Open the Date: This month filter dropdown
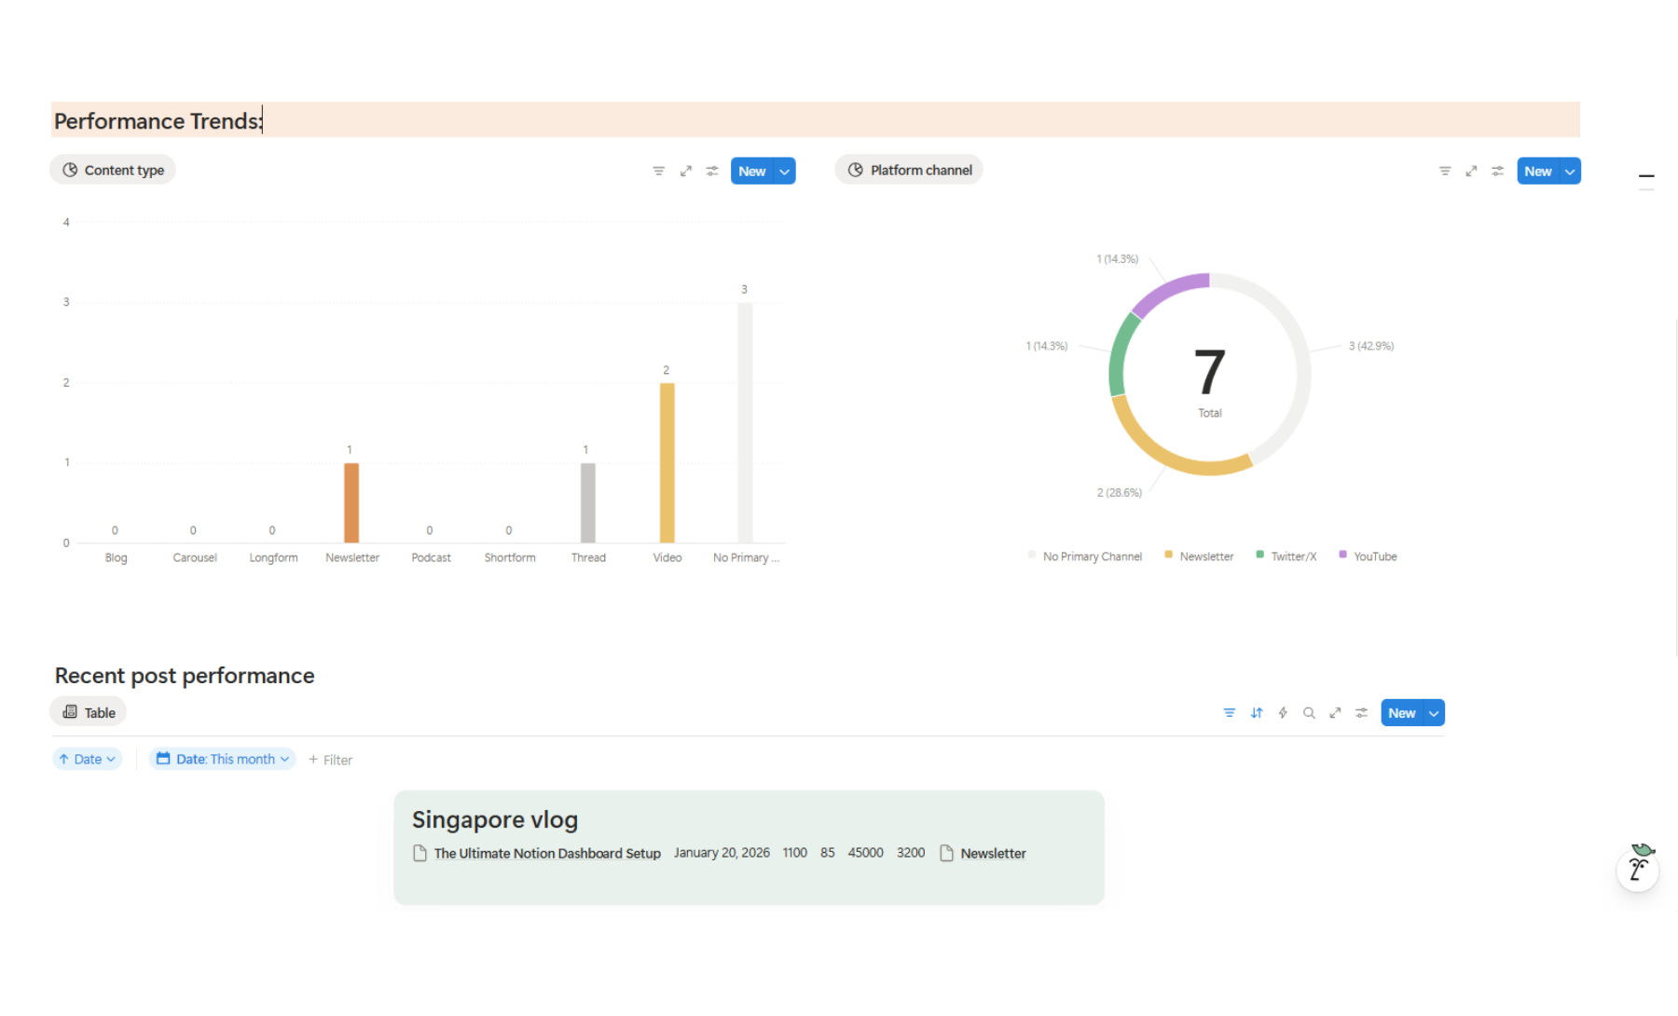1678x1016 pixels. coord(223,760)
